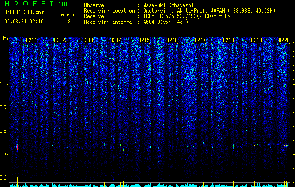
Task: Click the 0216 time marker
Action: click(x=172, y=40)
